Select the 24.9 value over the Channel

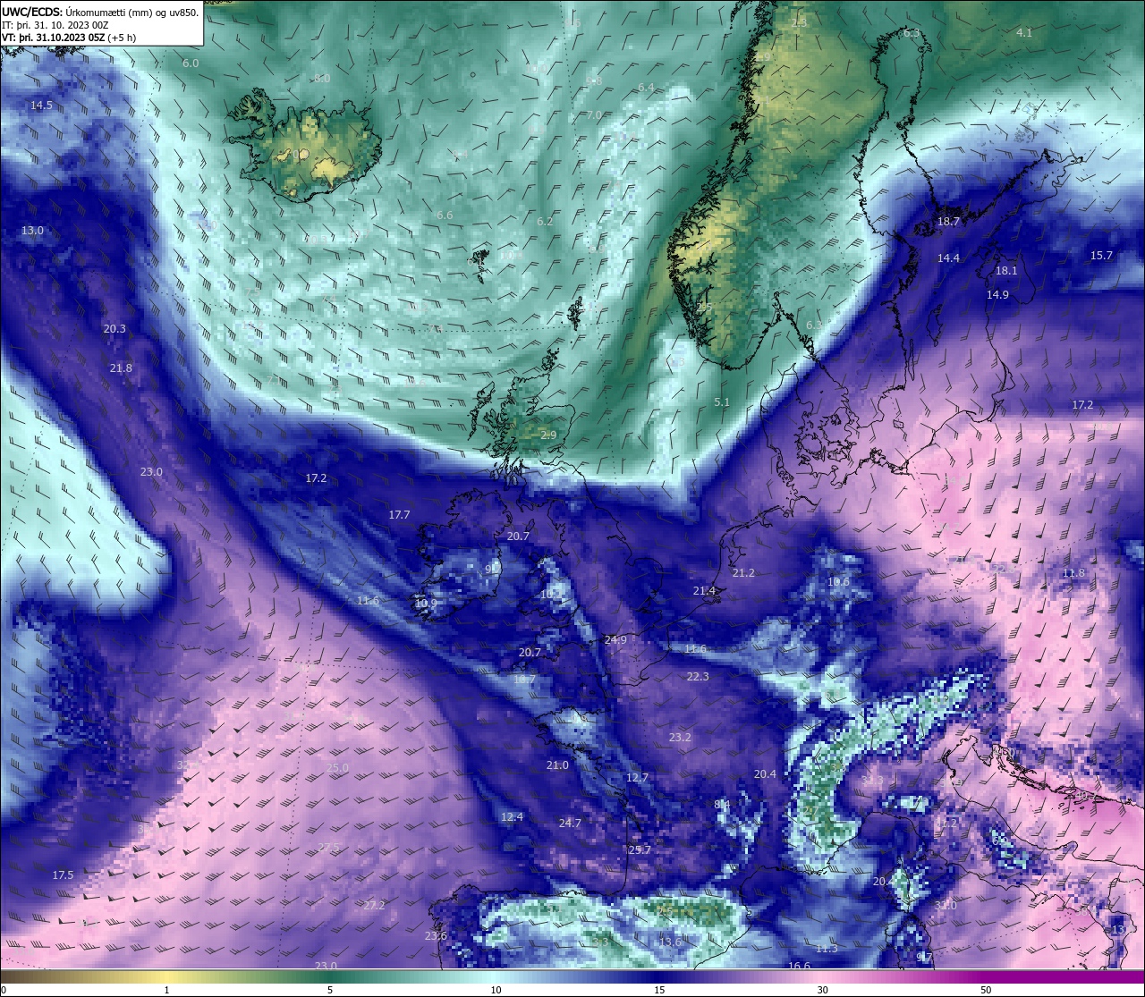(x=615, y=640)
